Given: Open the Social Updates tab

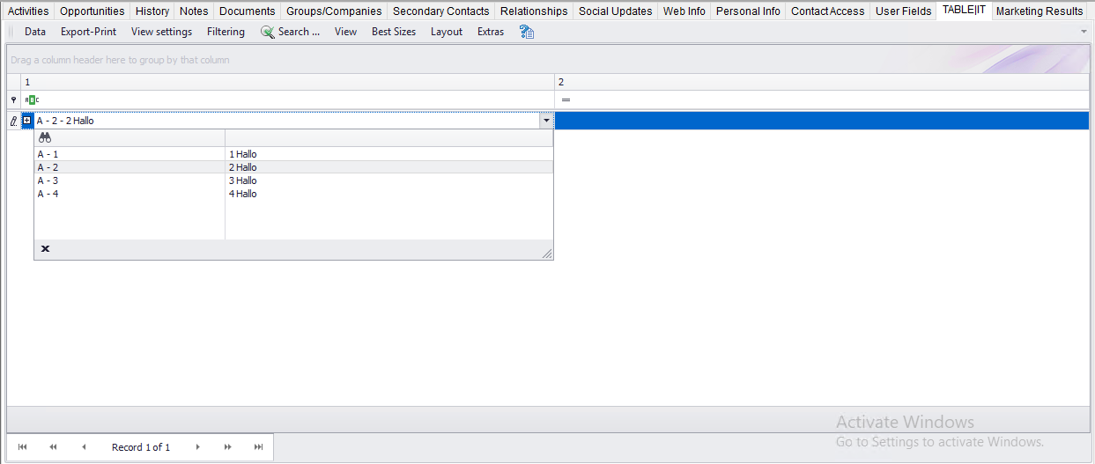Looking at the screenshot, I should 616,11.
